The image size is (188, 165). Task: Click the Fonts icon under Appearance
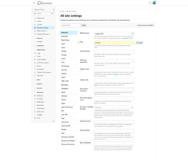tap(35, 56)
